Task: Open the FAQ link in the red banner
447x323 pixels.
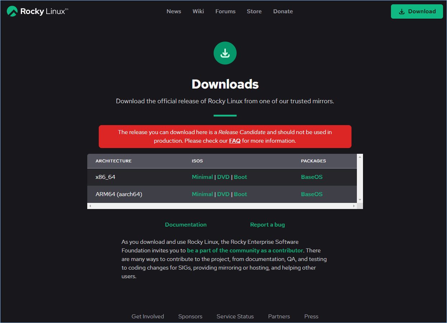Action: (235, 141)
